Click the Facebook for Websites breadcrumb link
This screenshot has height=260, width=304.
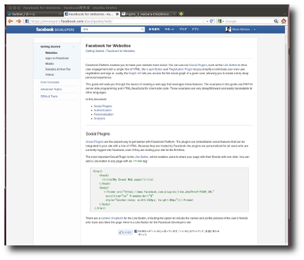120,51
